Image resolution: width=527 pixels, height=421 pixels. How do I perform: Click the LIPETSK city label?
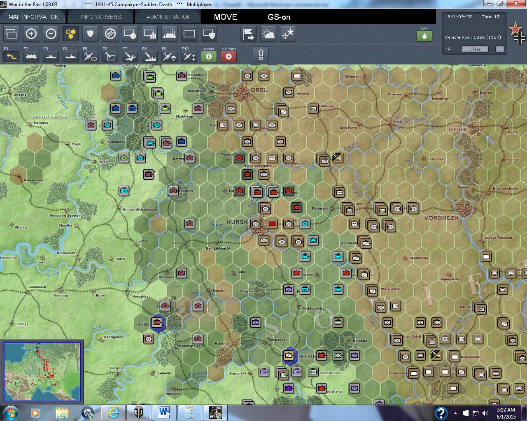(457, 130)
